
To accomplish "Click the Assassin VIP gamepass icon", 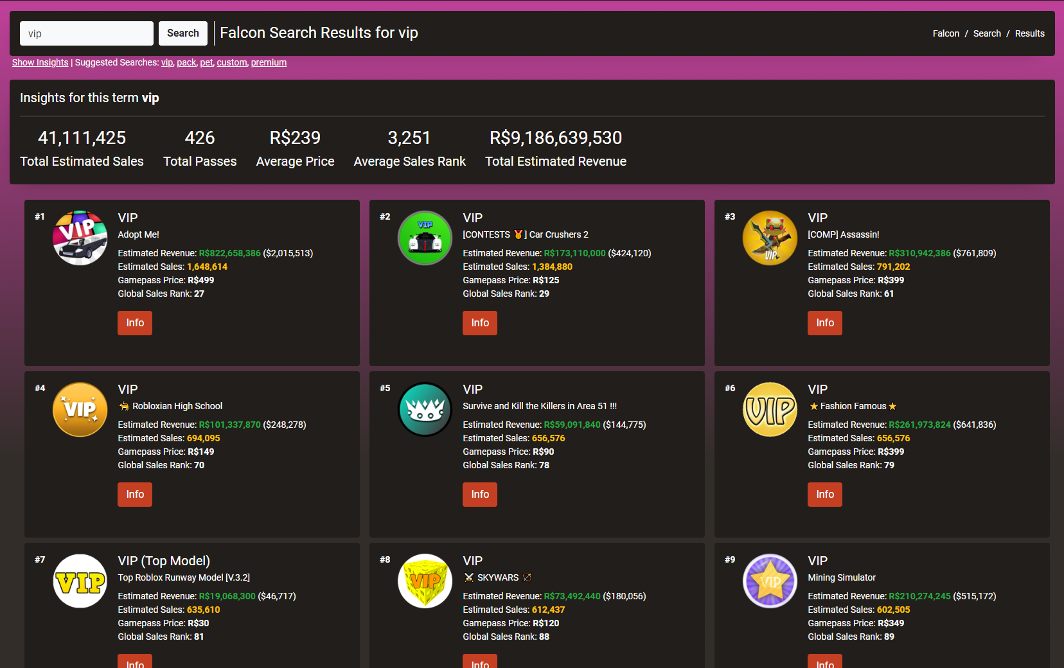I will (770, 238).
